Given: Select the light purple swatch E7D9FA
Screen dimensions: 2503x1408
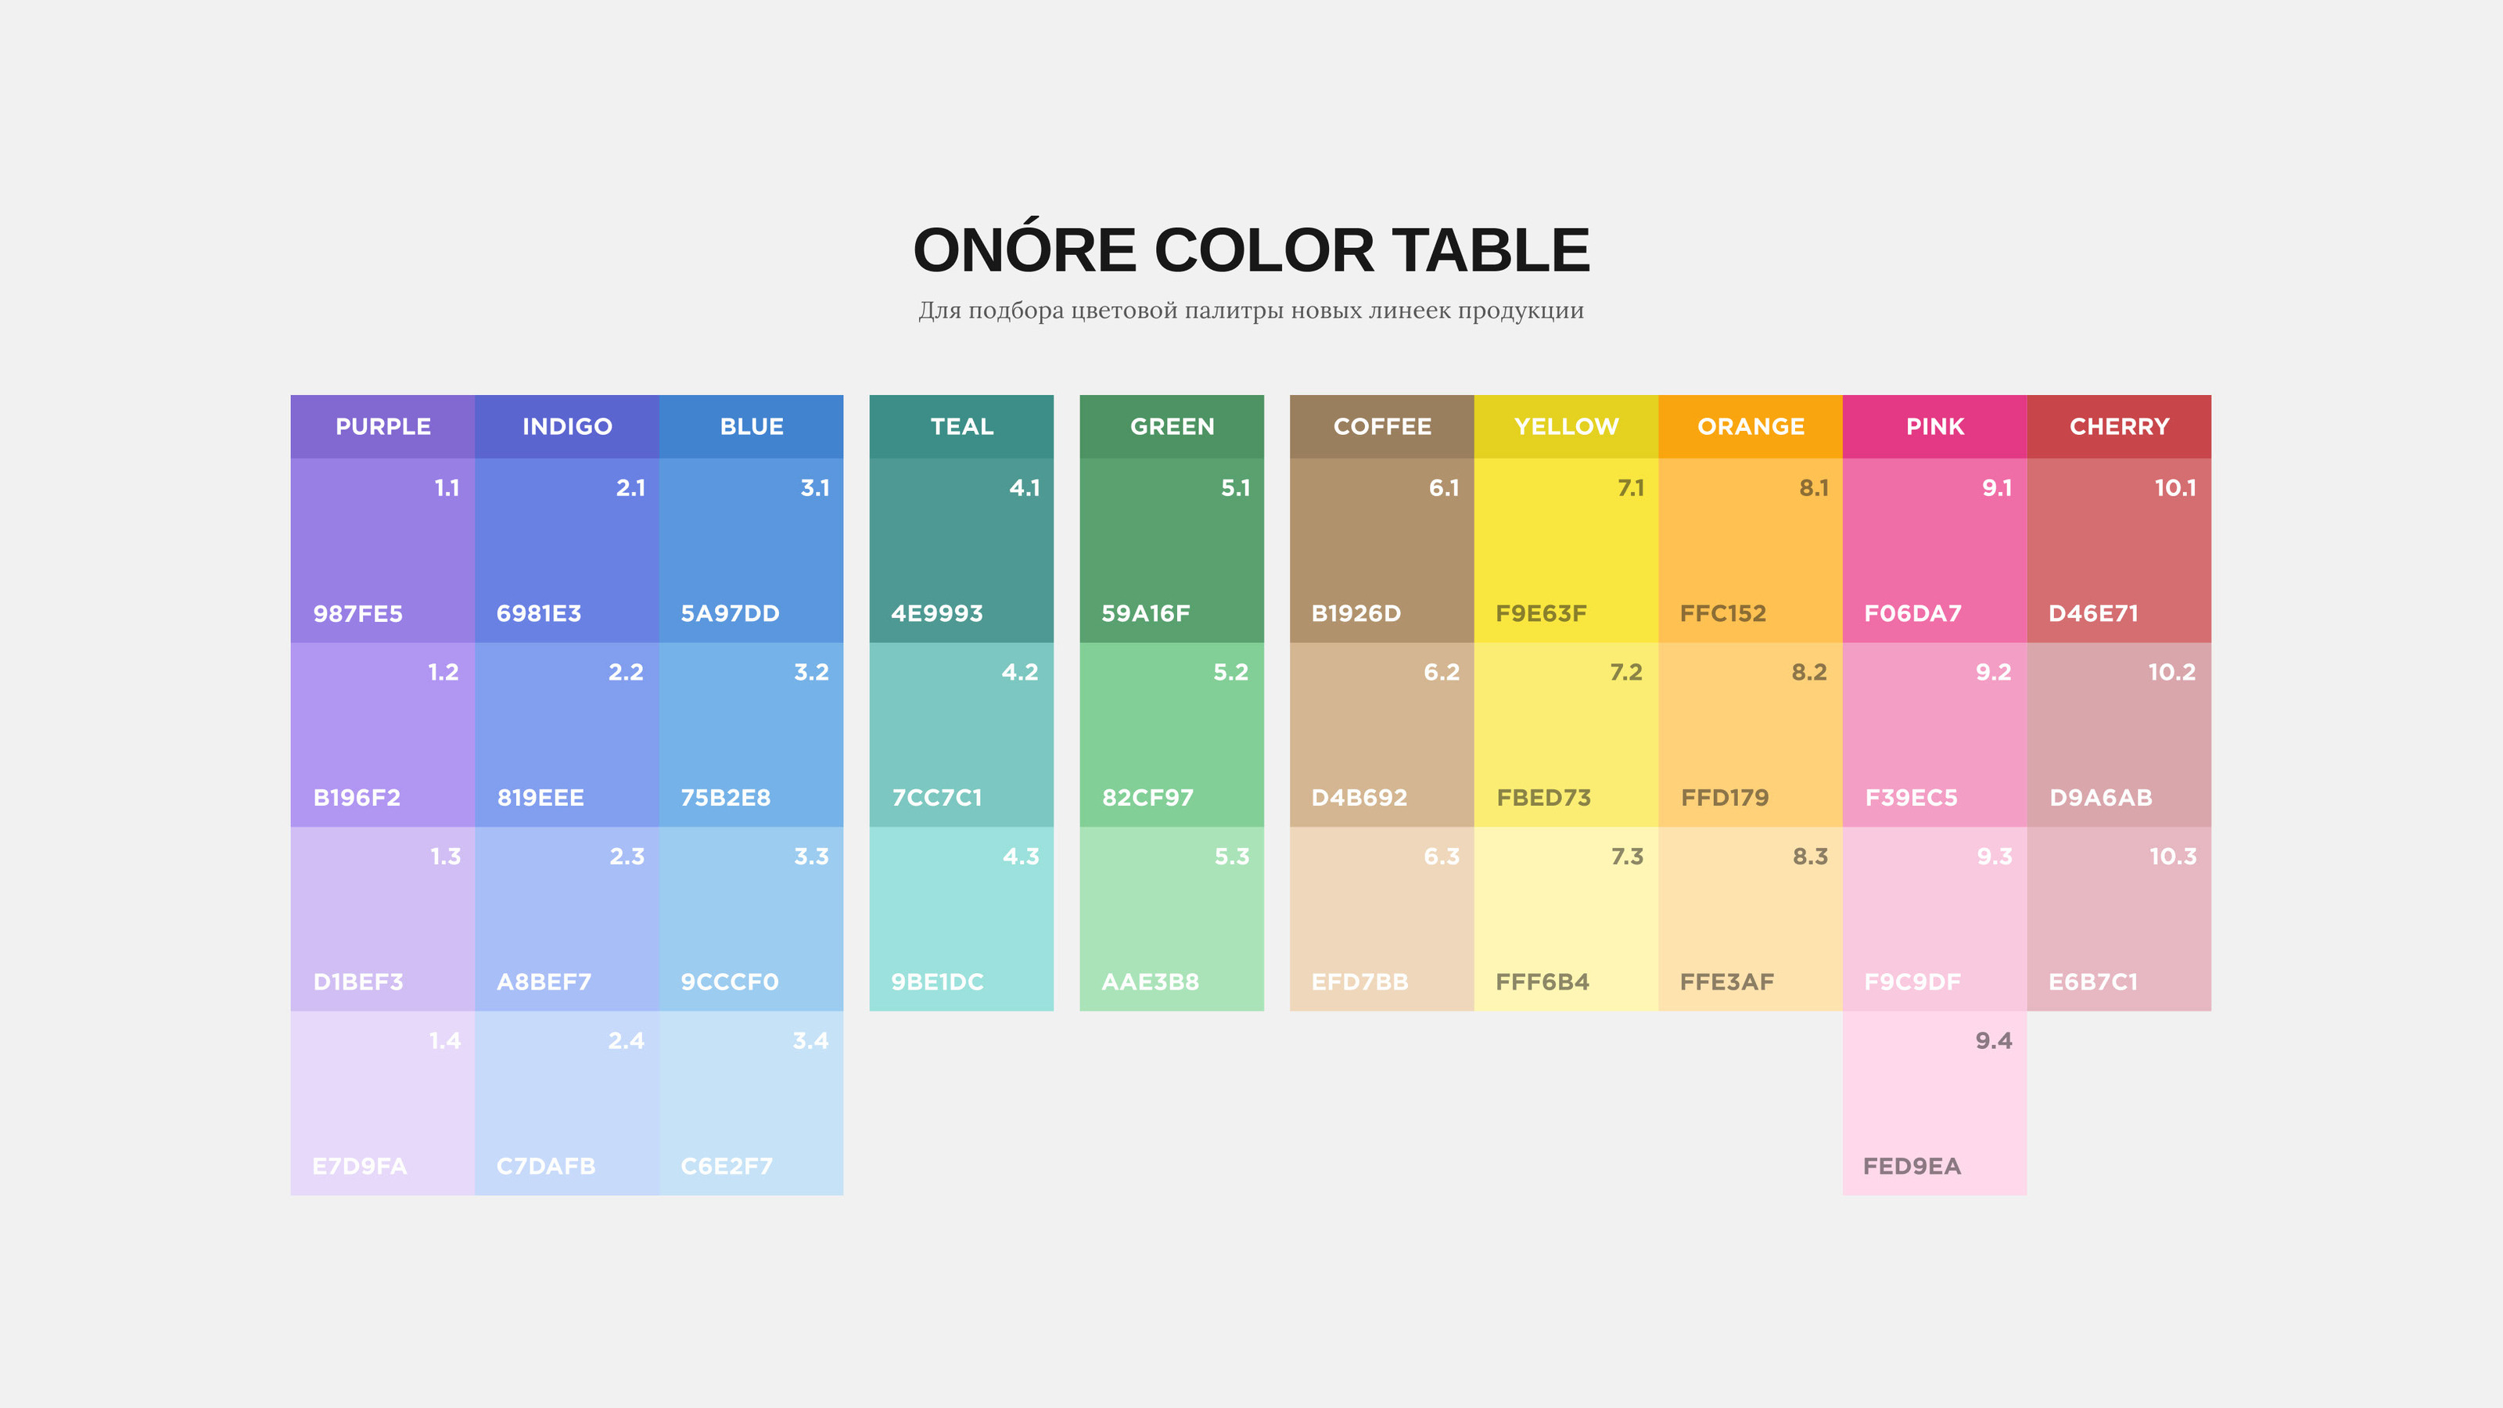Looking at the screenshot, I should 382,1103.
